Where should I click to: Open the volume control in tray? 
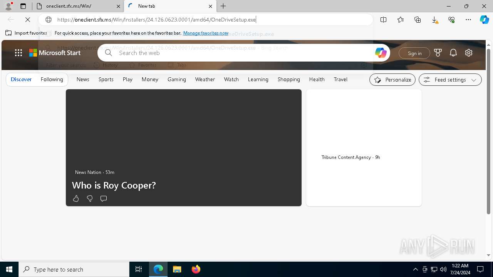[x=443, y=269]
